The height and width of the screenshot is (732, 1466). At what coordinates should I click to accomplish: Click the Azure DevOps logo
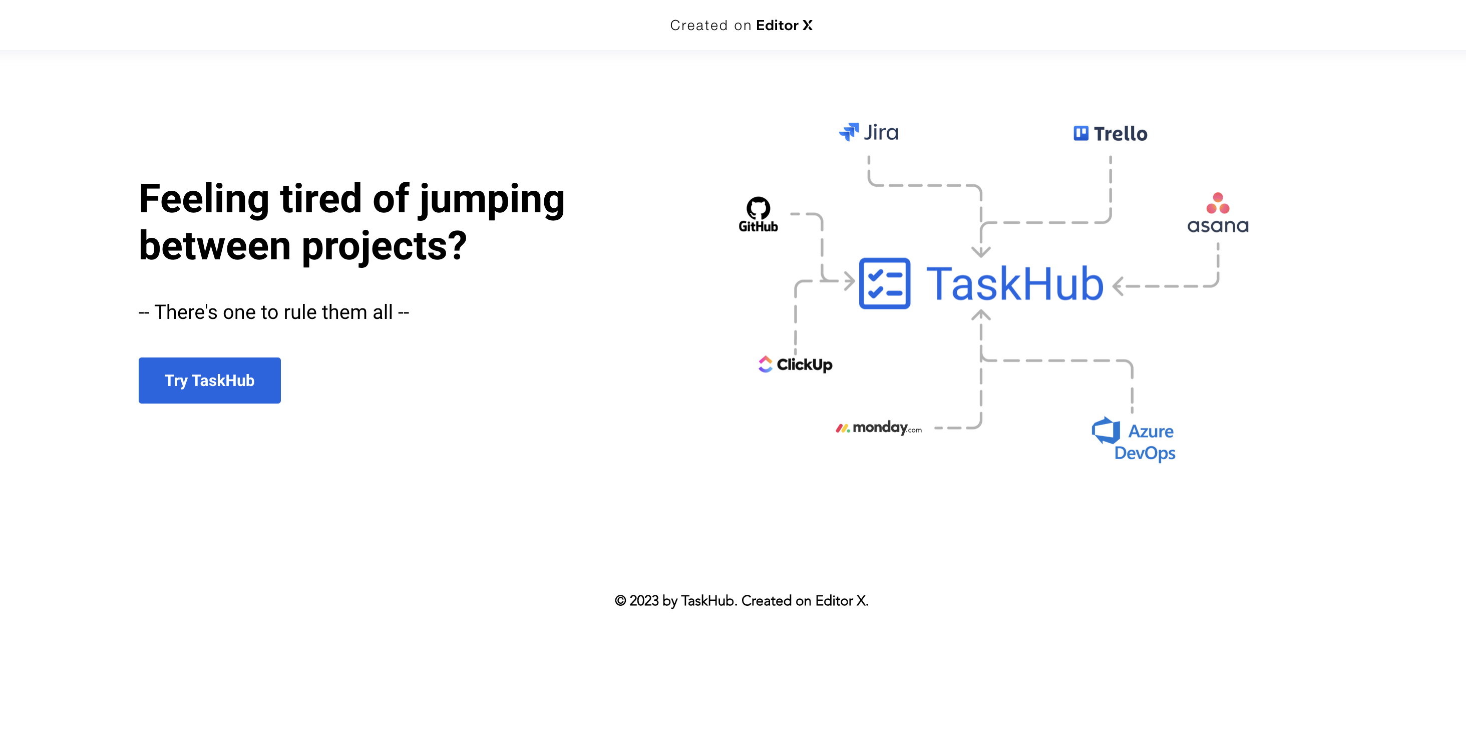(1134, 440)
